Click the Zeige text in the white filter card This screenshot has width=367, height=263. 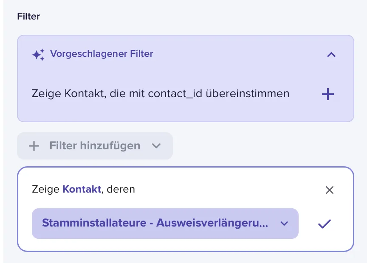(x=45, y=189)
